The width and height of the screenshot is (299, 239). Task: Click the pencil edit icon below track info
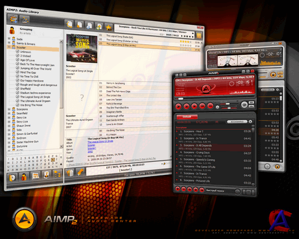pyautogui.click(x=80, y=172)
